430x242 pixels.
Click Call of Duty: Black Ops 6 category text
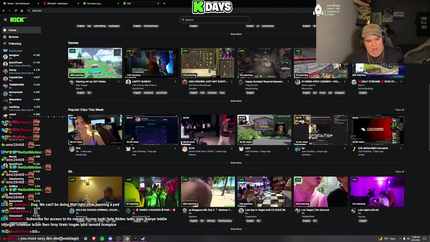[144, 85]
